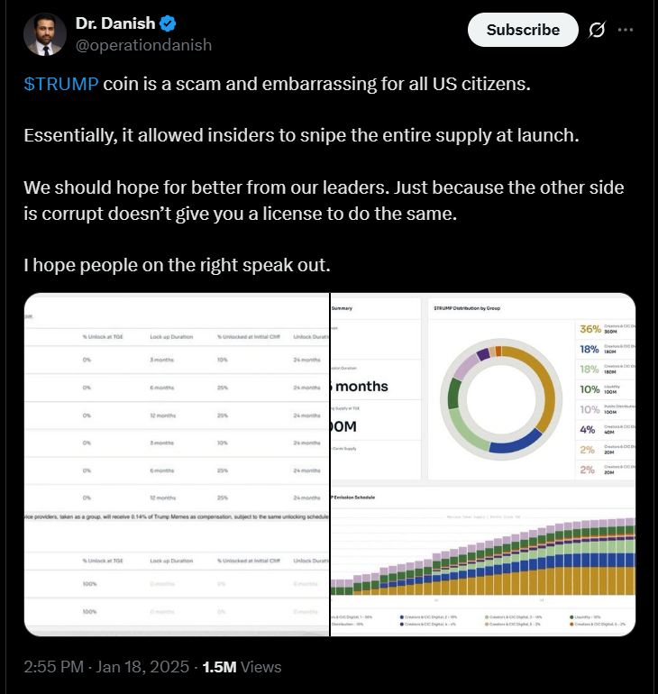Viewport: 658px width, 694px height.
Task: Click the 10% Liquidity legend row
Action: [605, 389]
